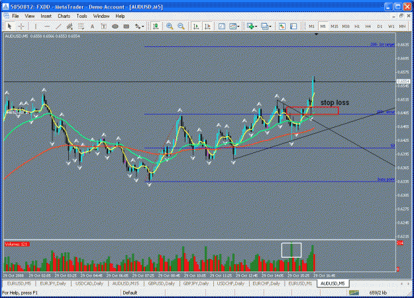Select the 'stop loss' text label on chart
This screenshot has width=414, height=298.
point(335,103)
